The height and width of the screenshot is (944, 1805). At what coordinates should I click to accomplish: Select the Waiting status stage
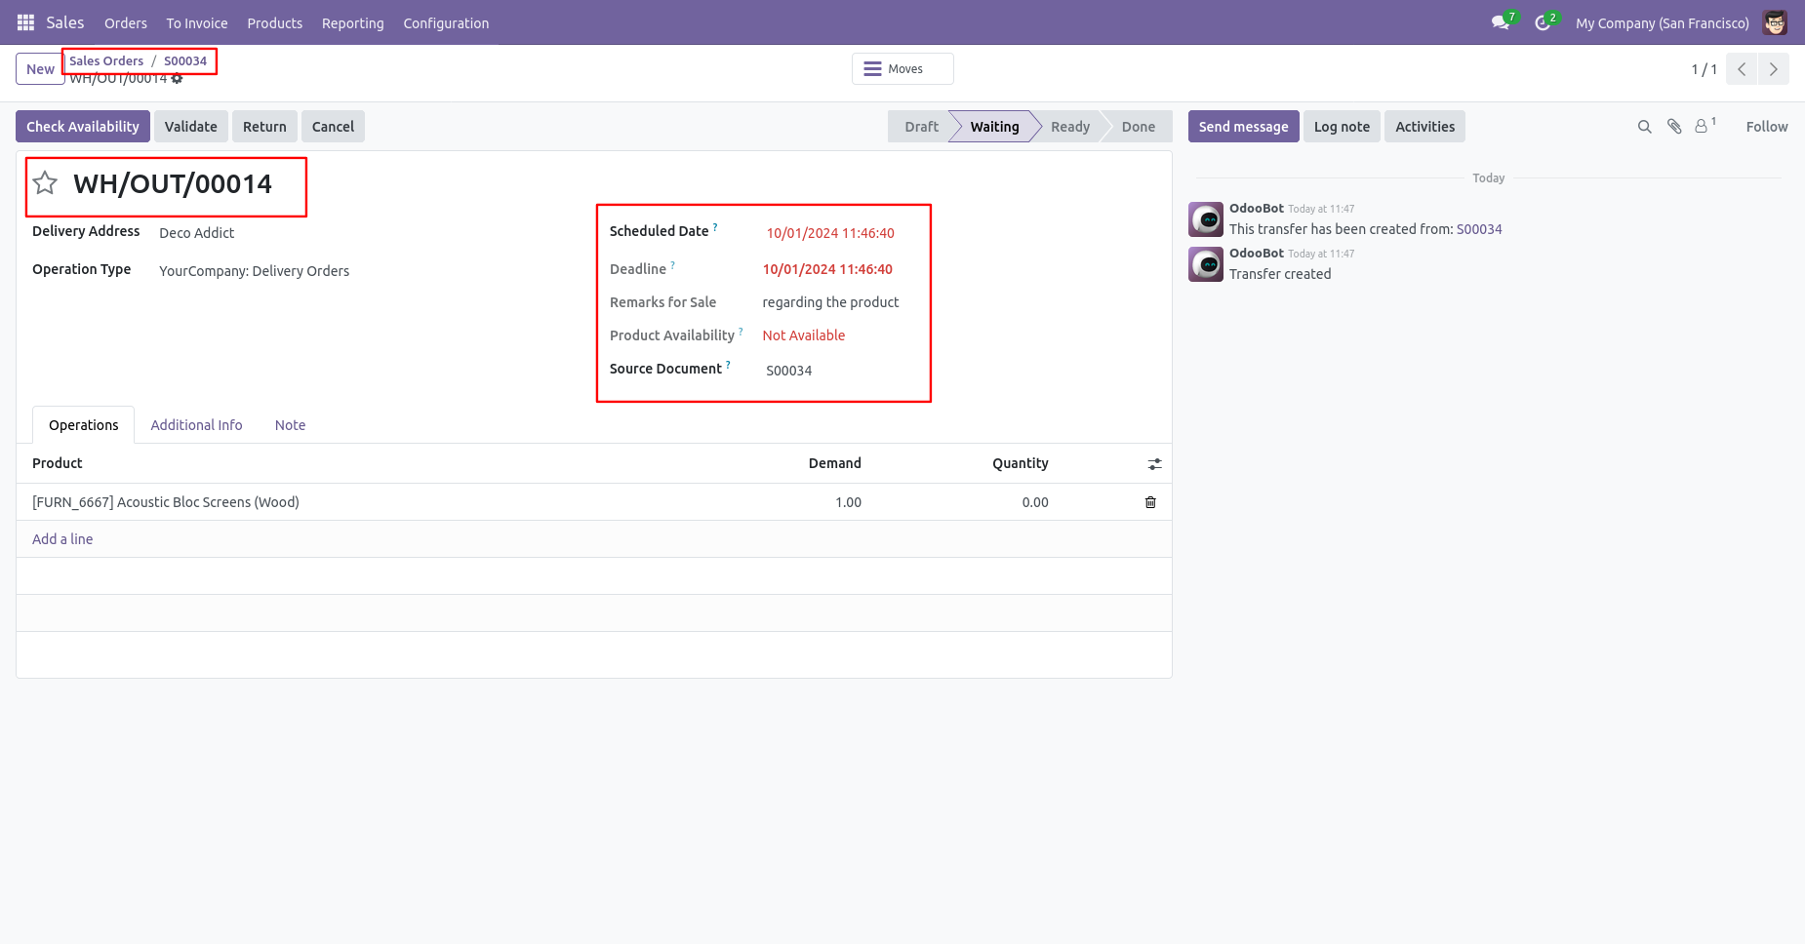[x=994, y=127]
